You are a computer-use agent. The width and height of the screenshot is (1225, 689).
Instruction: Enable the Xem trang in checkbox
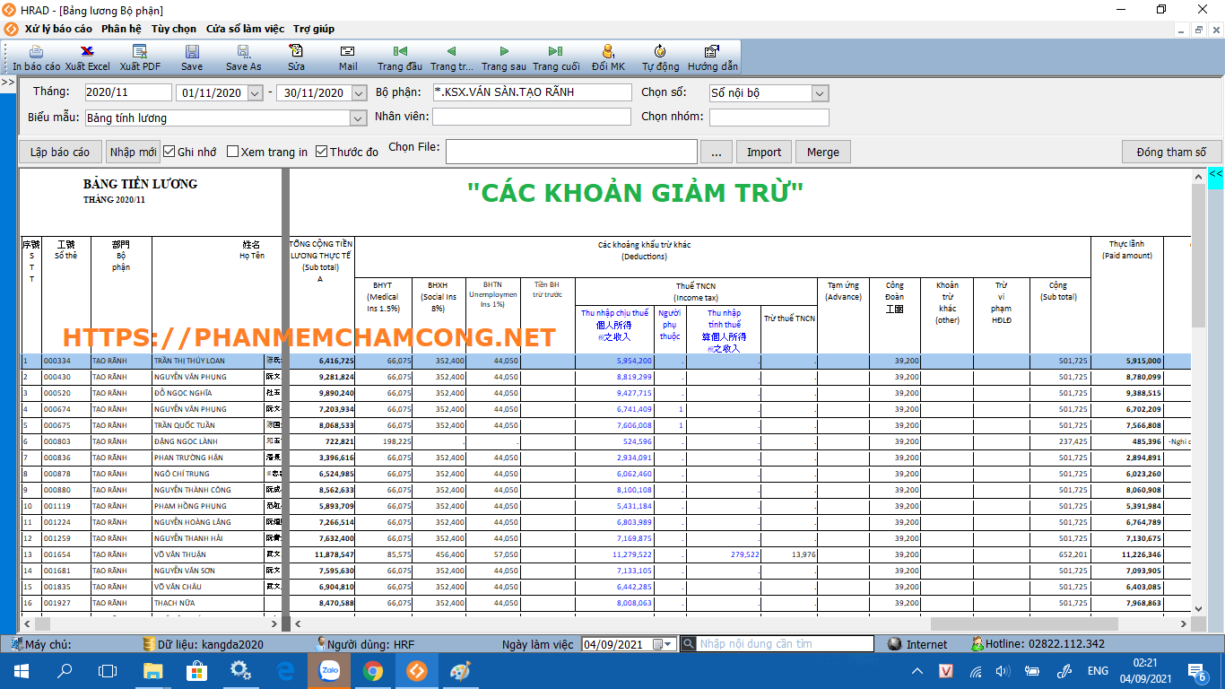tap(232, 152)
